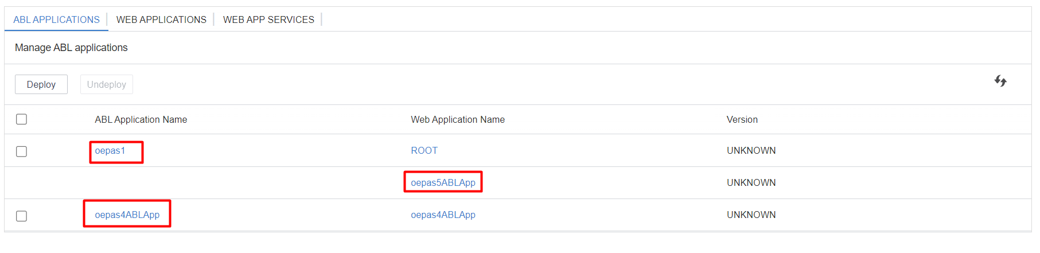Open the oepas5ABLApp web application link
This screenshot has height=253, width=1040.
click(x=443, y=183)
